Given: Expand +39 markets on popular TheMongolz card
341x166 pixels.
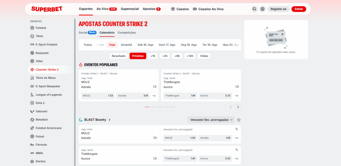Looking at the screenshot, I should point(236,95).
